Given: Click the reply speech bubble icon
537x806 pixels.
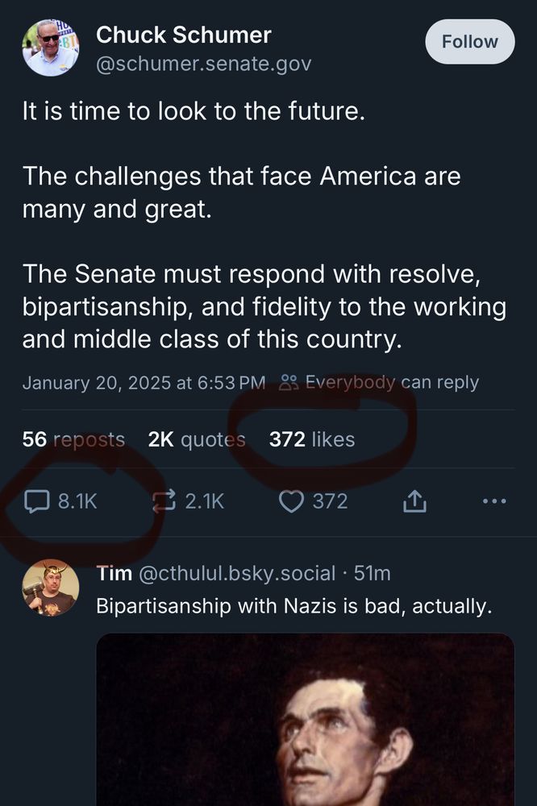Looking at the screenshot, I should [37, 501].
